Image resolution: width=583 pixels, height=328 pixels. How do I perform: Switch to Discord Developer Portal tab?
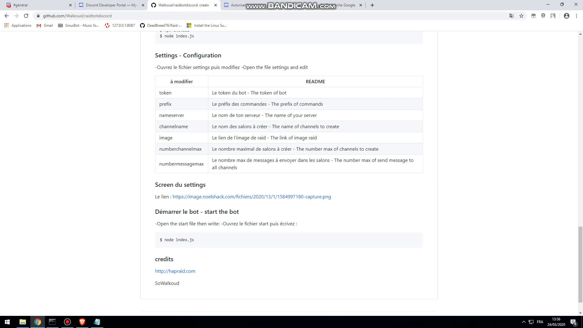109,5
